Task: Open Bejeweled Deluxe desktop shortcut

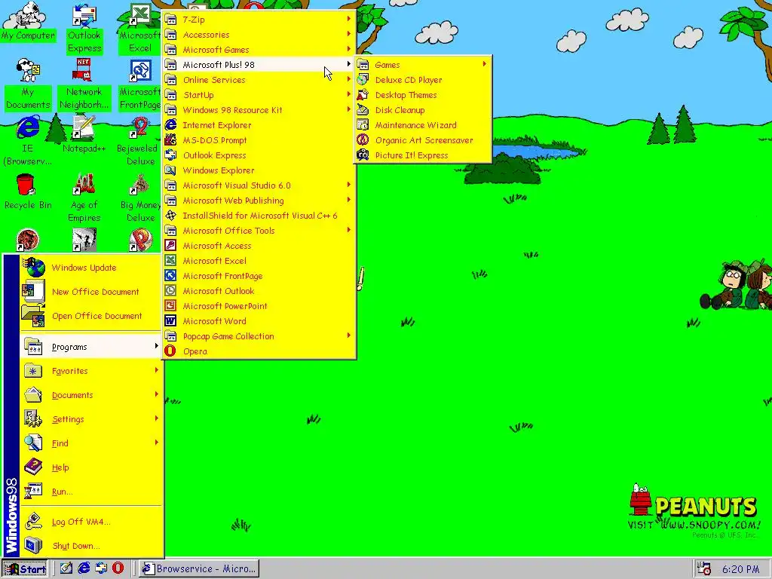Action: [139, 141]
